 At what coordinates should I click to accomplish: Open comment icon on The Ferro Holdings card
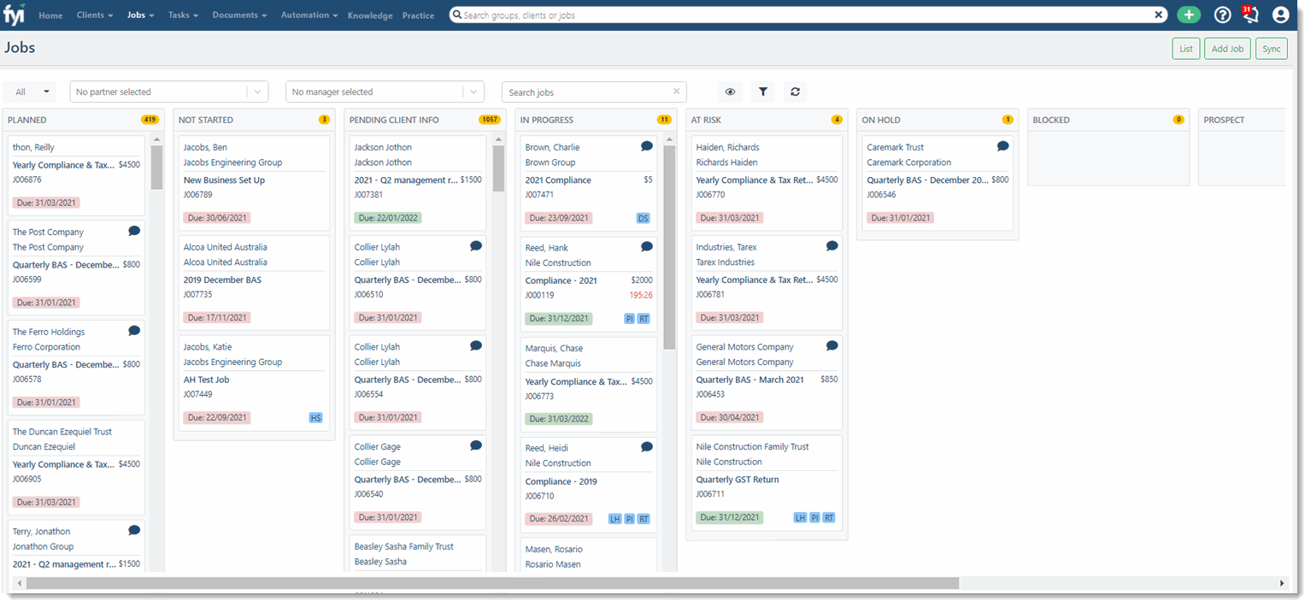[134, 331]
